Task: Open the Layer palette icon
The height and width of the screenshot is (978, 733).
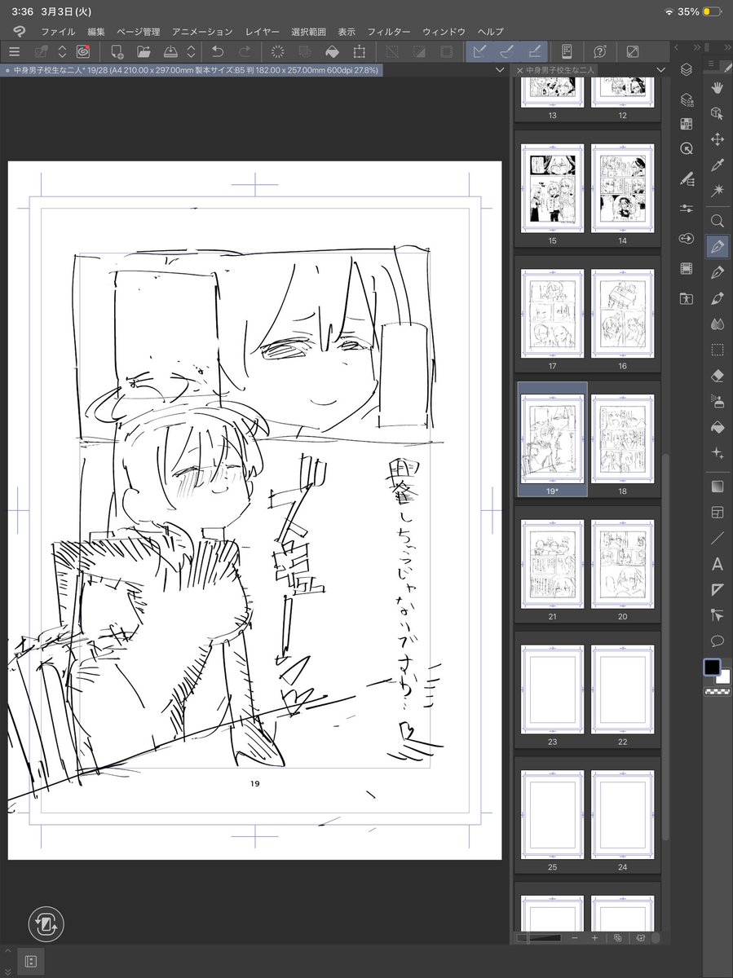Action: pyautogui.click(x=687, y=69)
